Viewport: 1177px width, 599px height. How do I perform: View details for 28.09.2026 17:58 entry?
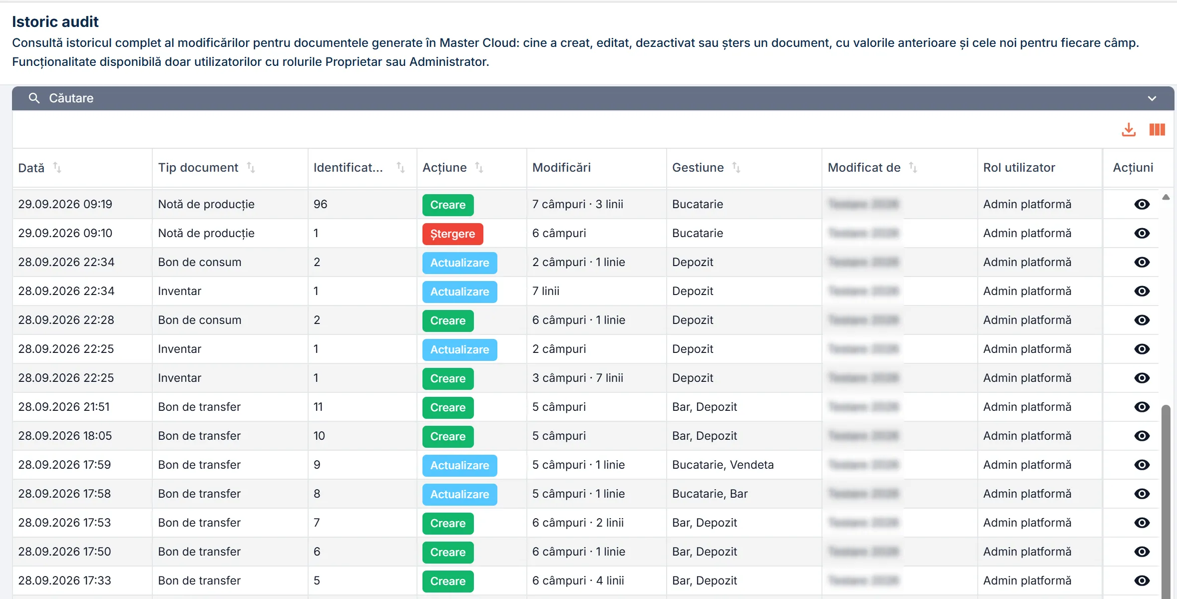click(1142, 494)
